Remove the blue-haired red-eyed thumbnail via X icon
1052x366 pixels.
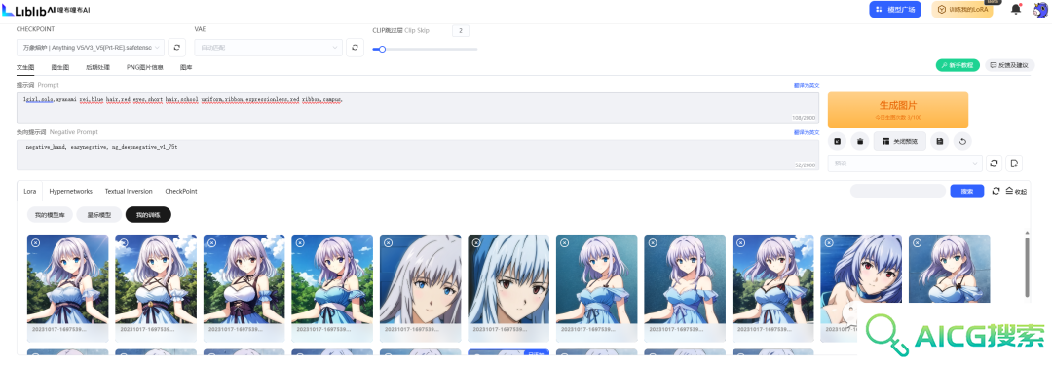point(829,242)
